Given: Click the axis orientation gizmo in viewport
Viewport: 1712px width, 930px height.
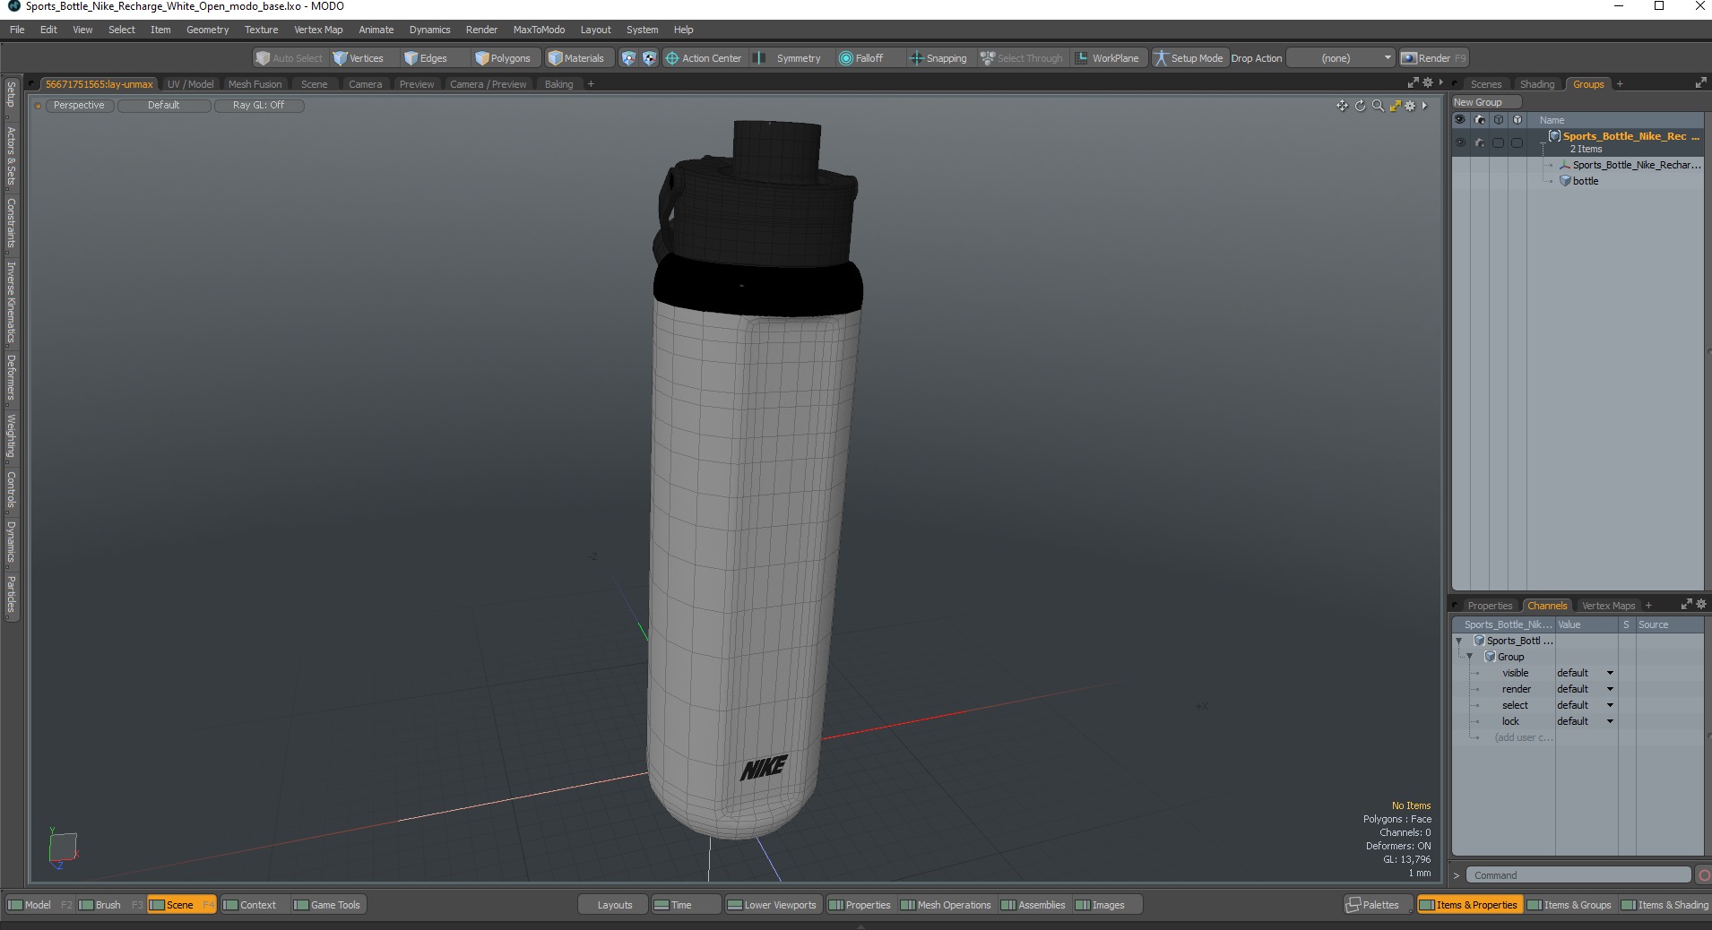Looking at the screenshot, I should (63, 847).
